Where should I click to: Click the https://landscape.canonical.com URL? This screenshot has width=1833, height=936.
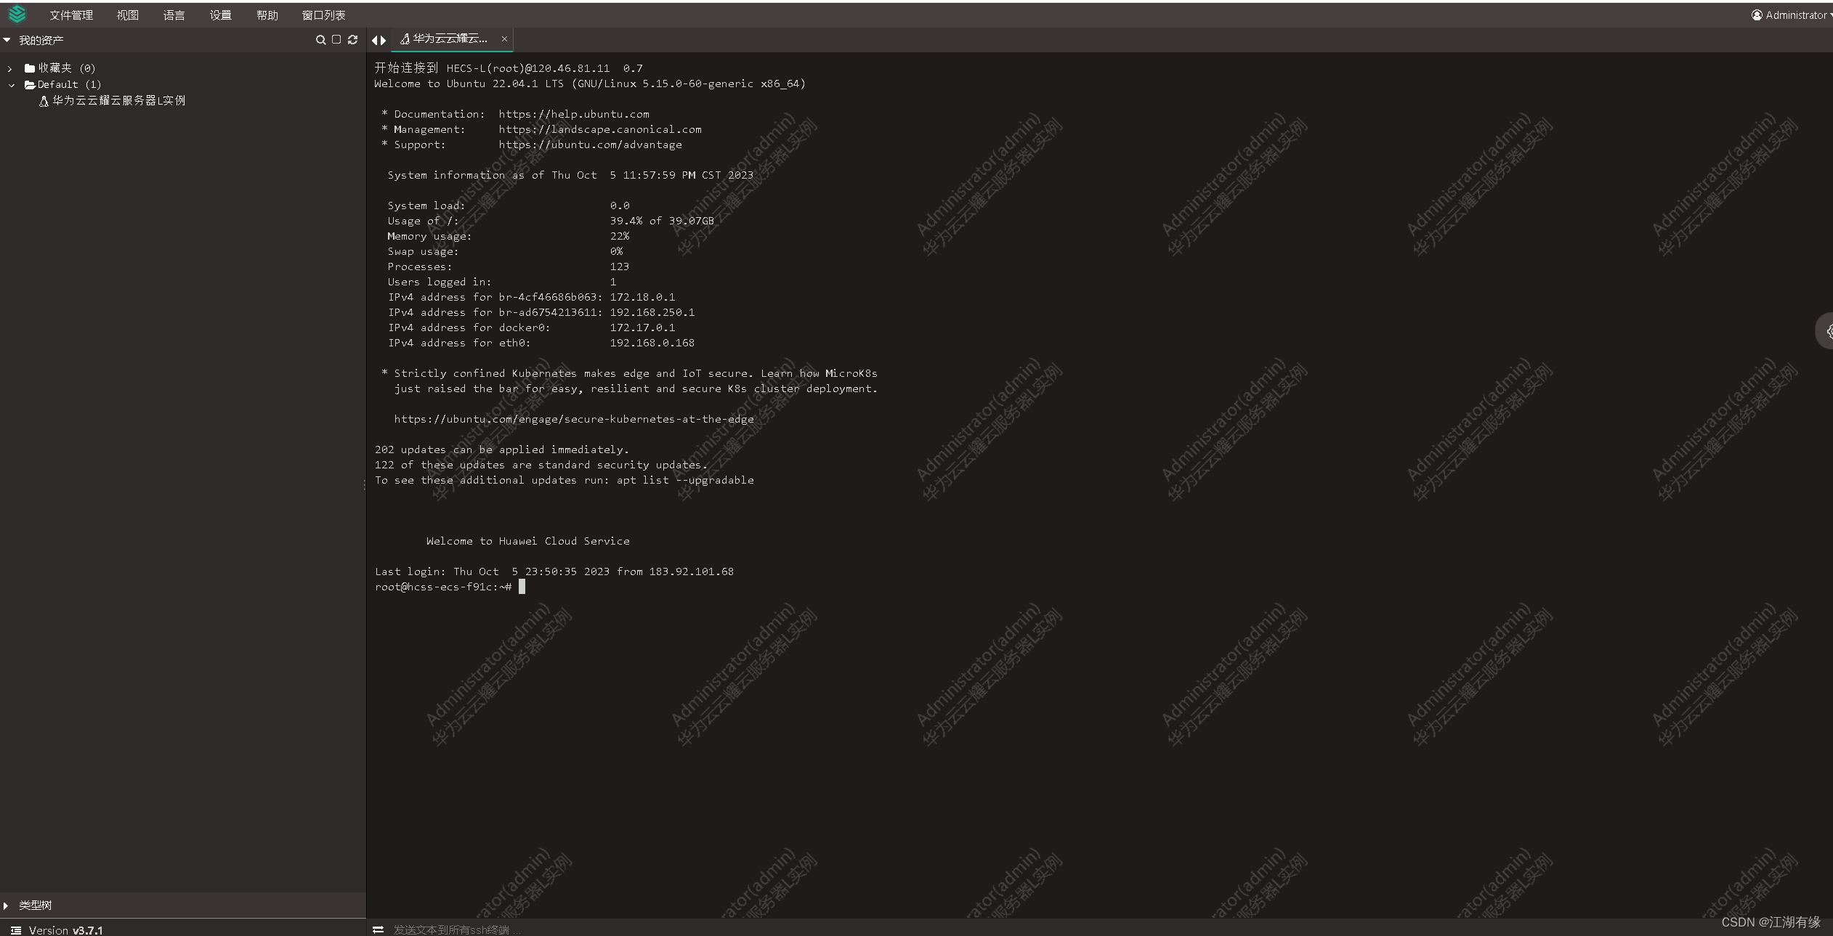coord(600,129)
